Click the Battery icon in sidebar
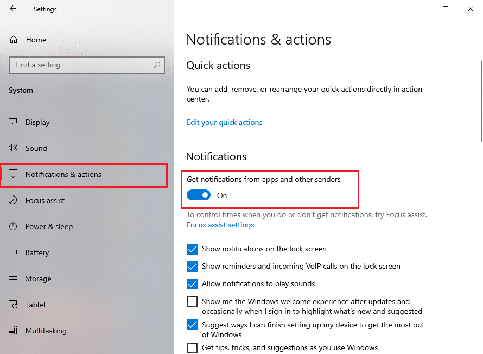The width and height of the screenshot is (483, 354). point(14,252)
